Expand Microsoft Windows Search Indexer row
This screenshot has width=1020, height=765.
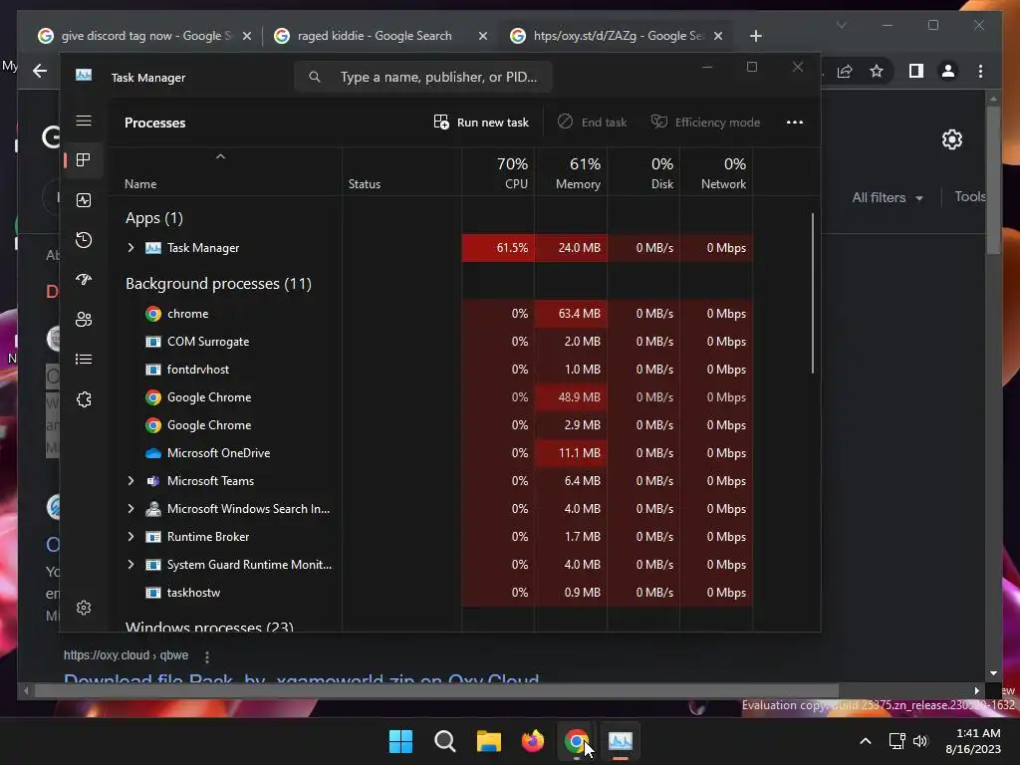point(130,509)
